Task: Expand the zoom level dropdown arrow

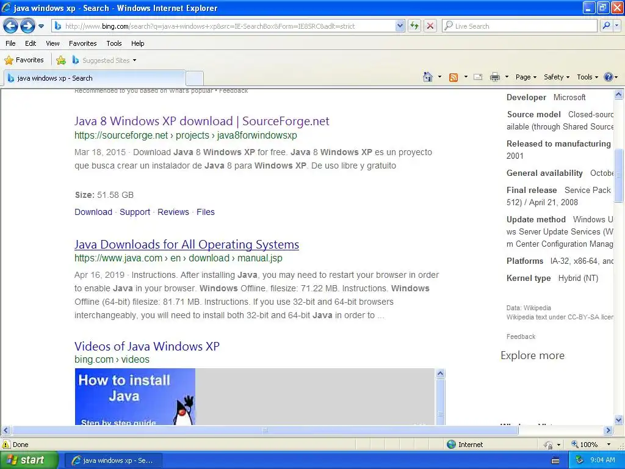Action: [609, 445]
